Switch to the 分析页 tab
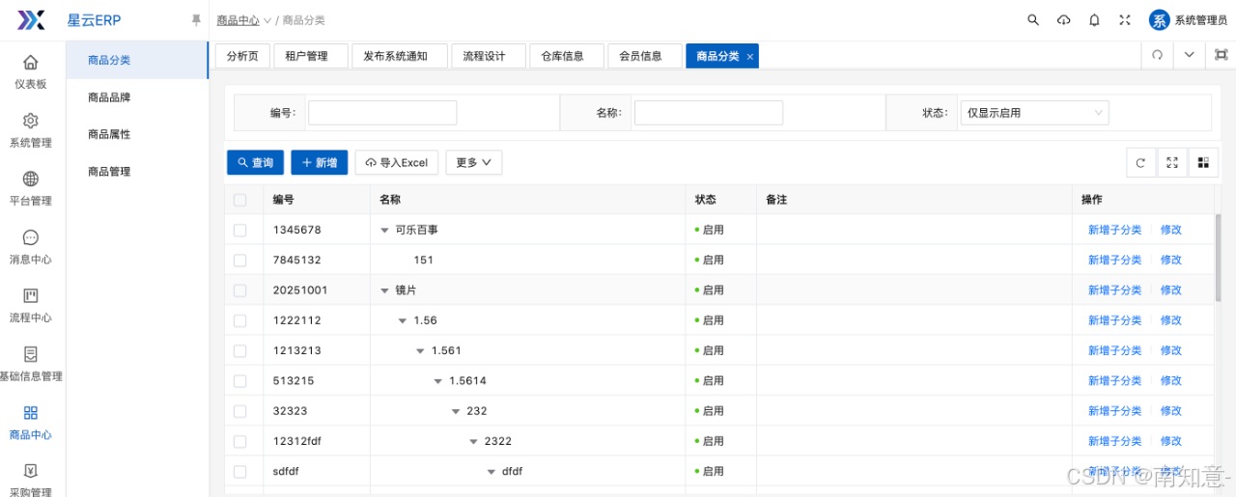 tap(242, 56)
